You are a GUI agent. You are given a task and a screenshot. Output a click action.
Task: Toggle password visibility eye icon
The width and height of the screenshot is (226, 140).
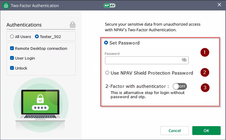[x=184, y=60]
